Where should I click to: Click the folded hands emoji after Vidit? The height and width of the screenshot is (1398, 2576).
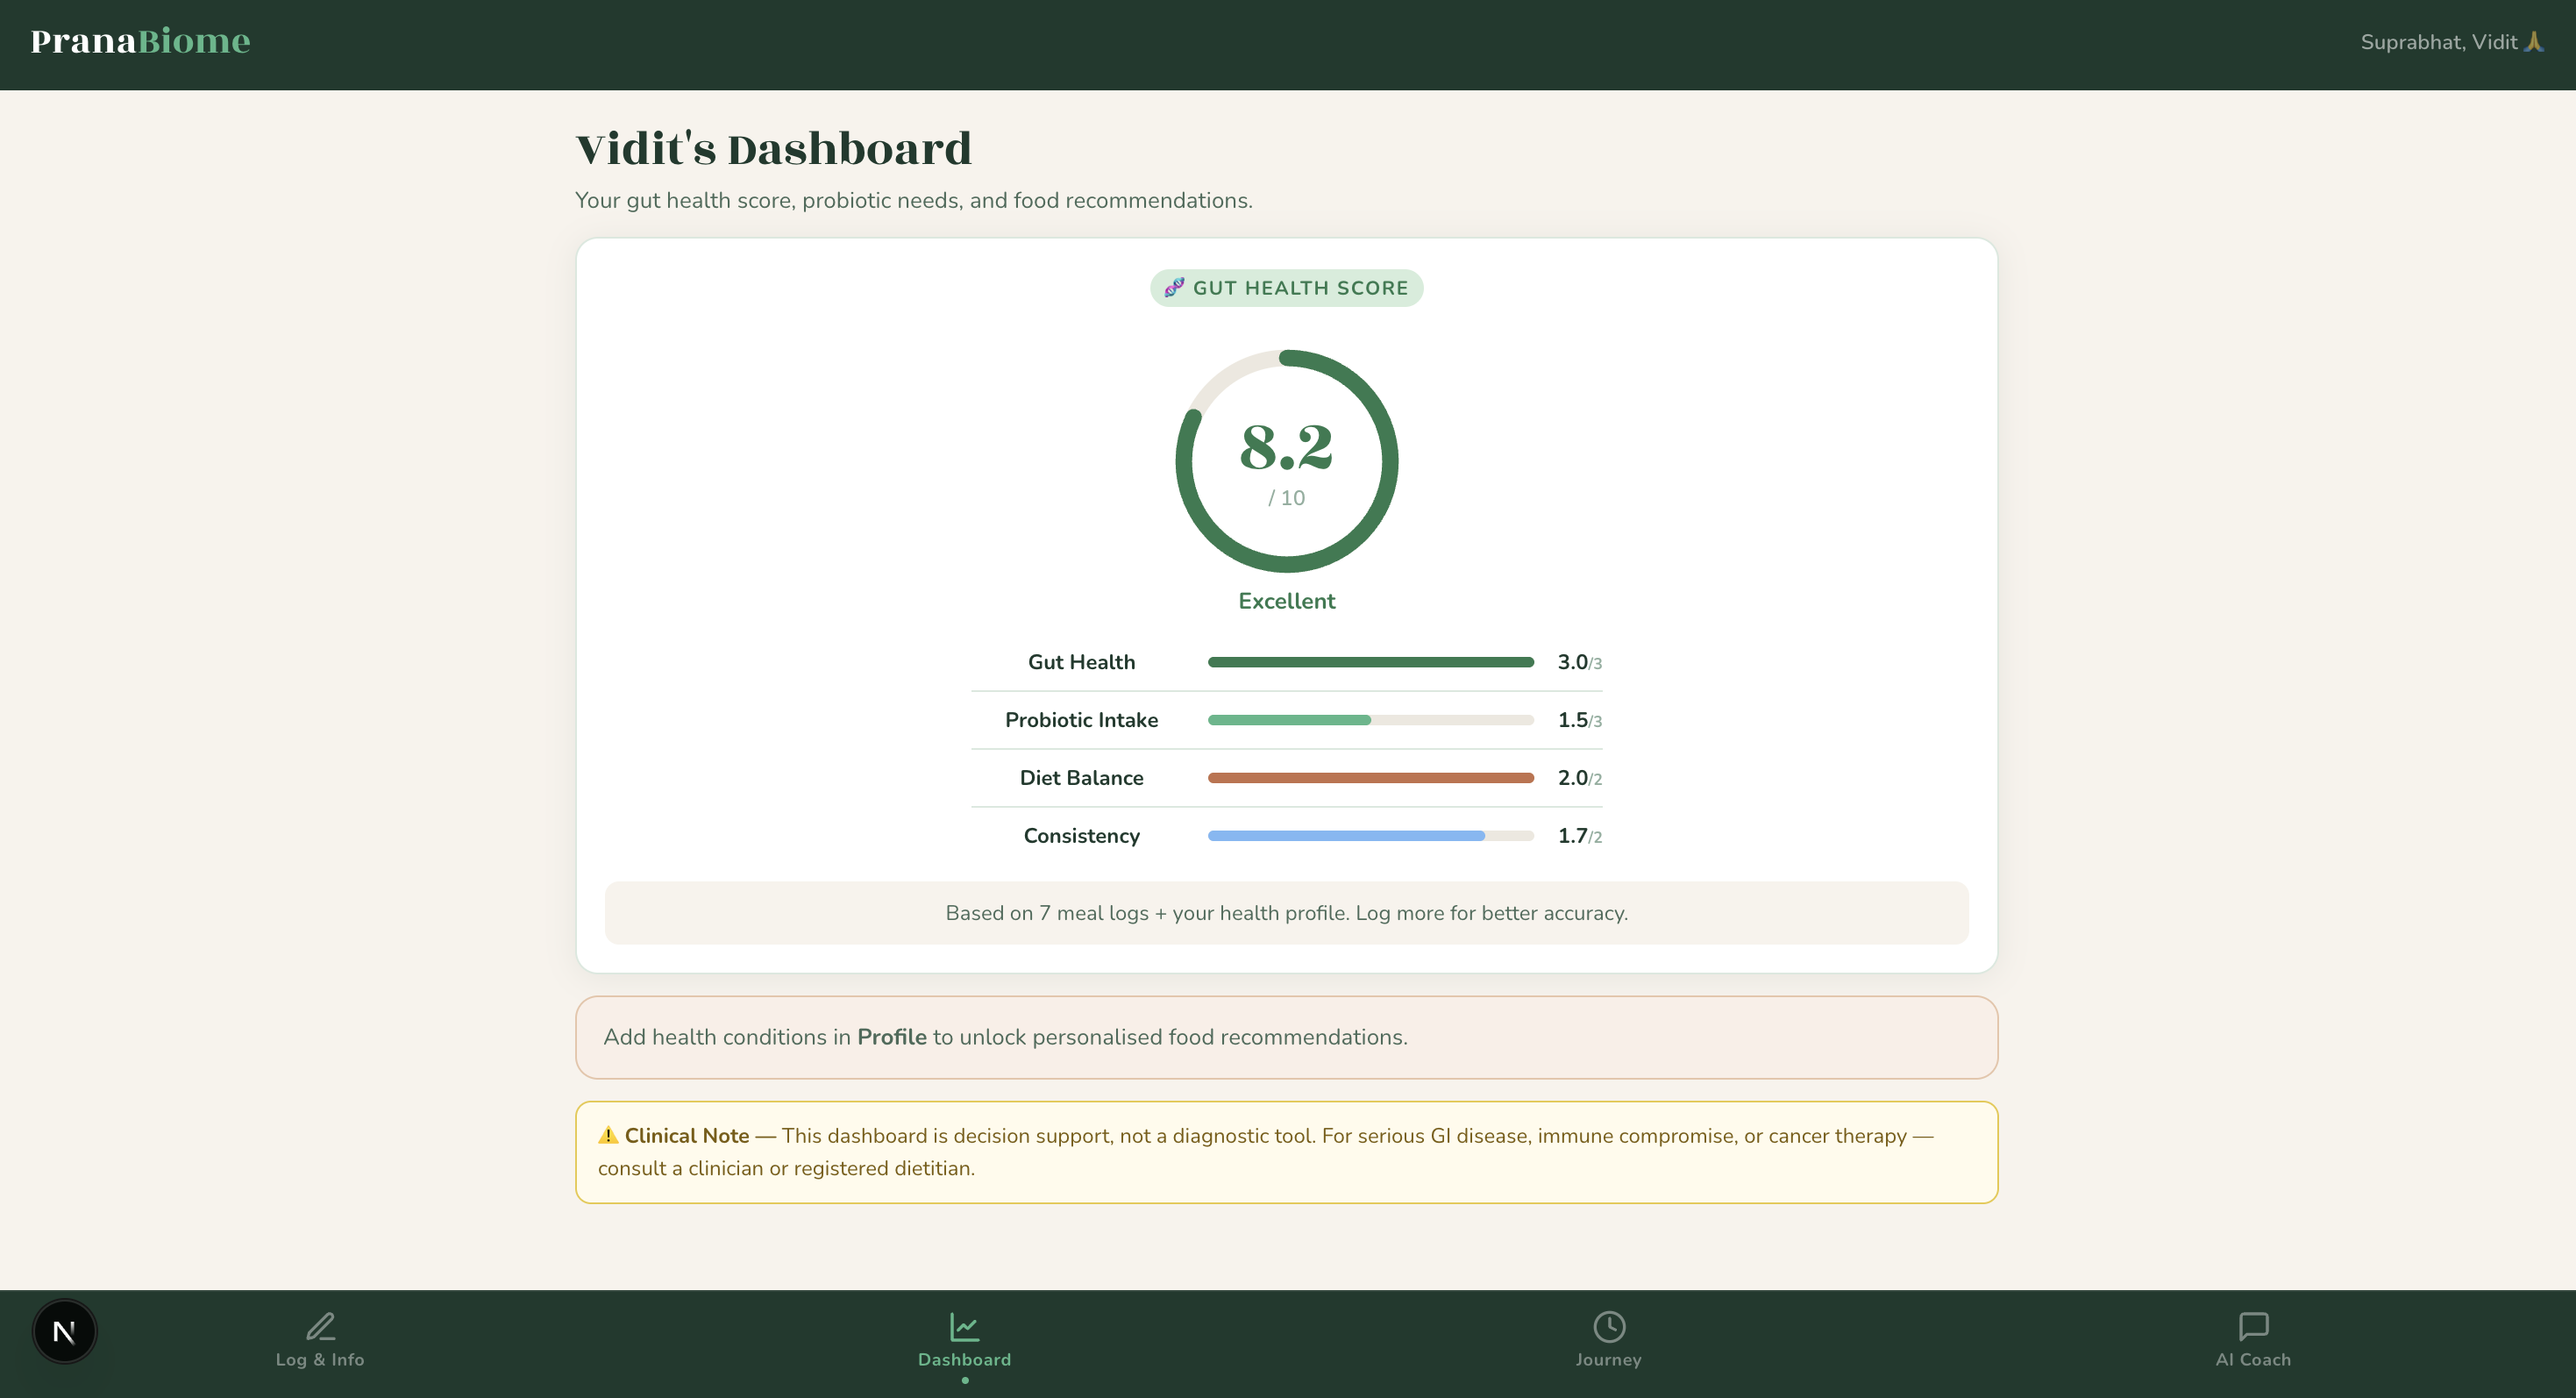point(2534,42)
